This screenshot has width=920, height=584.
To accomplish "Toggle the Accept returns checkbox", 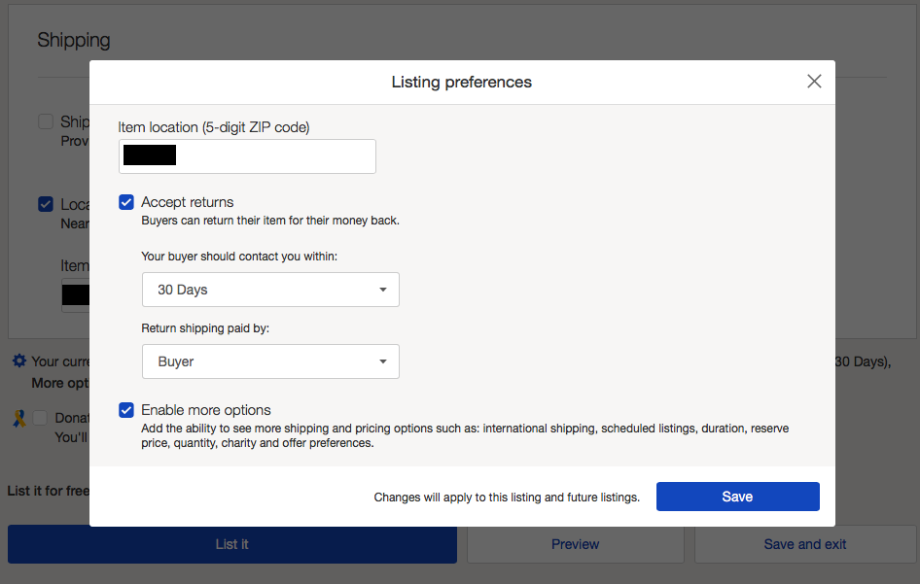I will tap(126, 202).
